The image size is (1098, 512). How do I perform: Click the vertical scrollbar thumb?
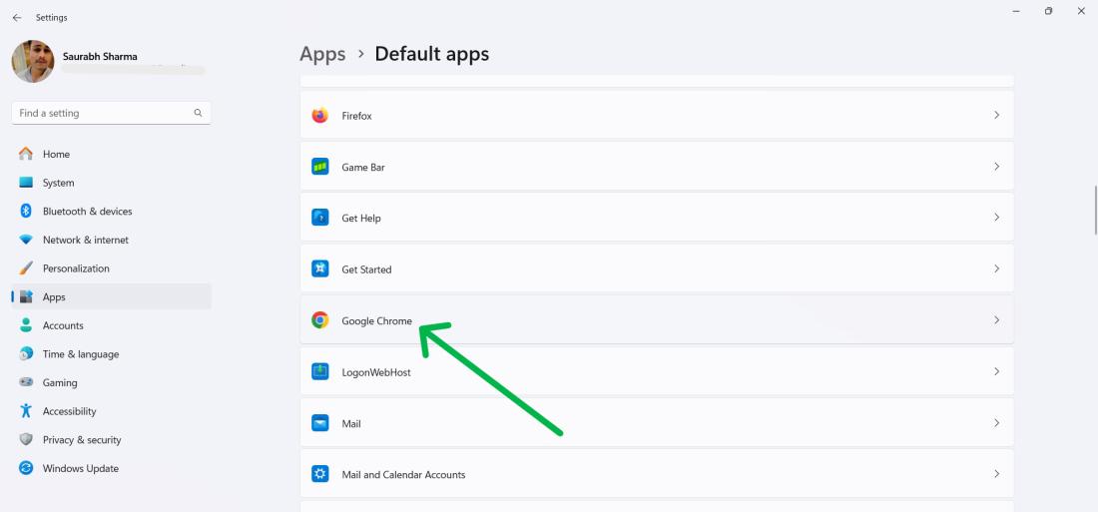point(1095,211)
